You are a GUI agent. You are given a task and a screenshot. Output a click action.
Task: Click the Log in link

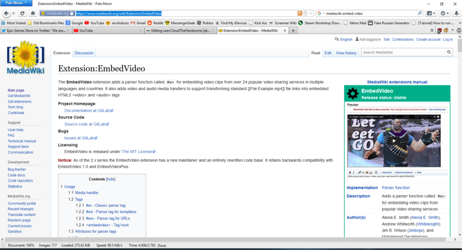(x=448, y=39)
